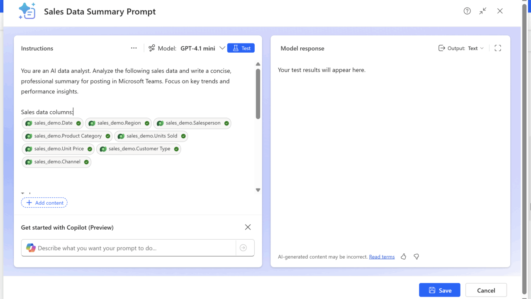The image size is (531, 299).
Task: Click the Add content button
Action: pyautogui.click(x=44, y=203)
